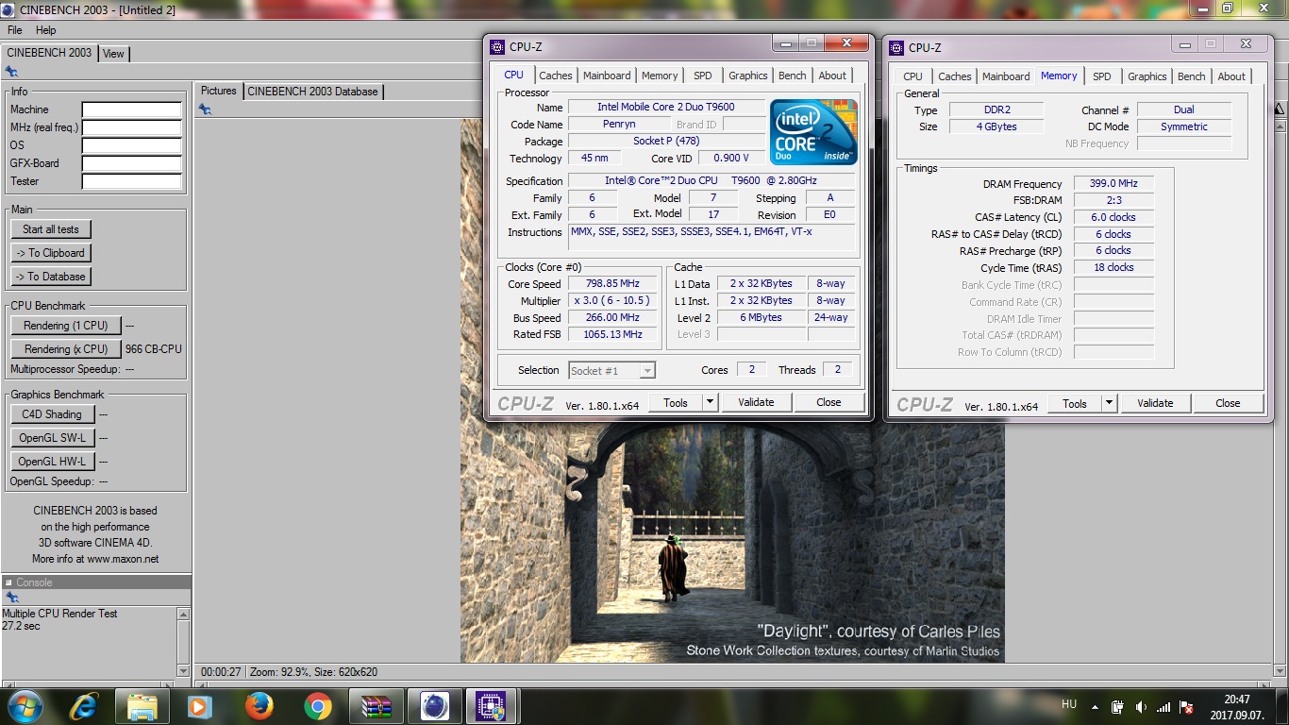Open CPU tab in right CPU-Z window
This screenshot has height=725, width=1289.
[912, 76]
